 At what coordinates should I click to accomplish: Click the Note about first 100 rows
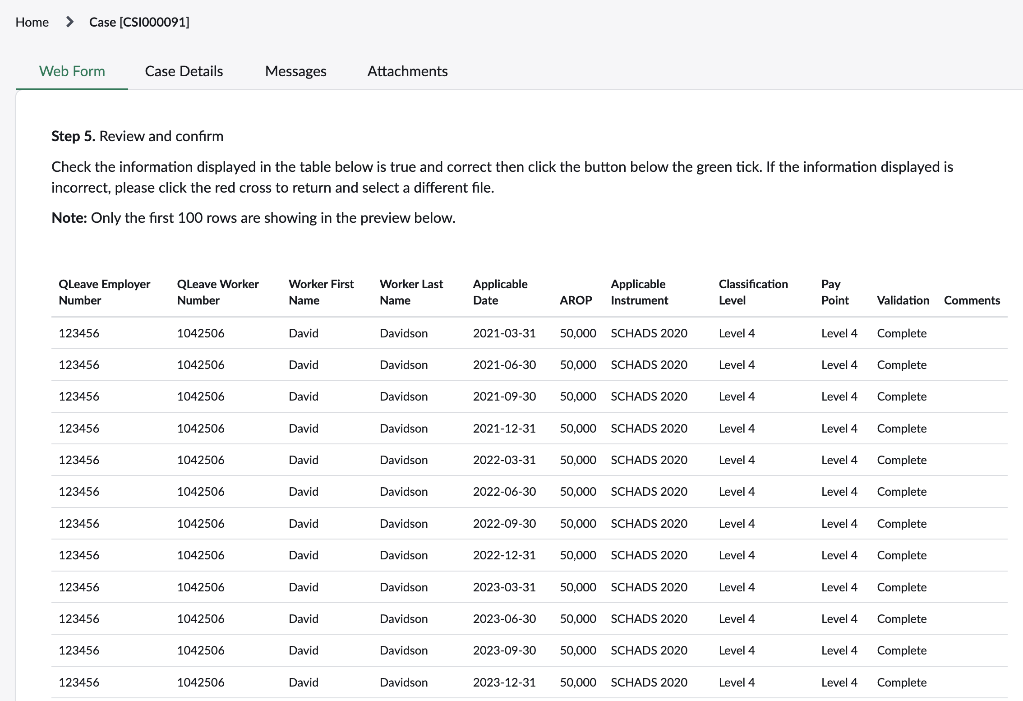253,217
